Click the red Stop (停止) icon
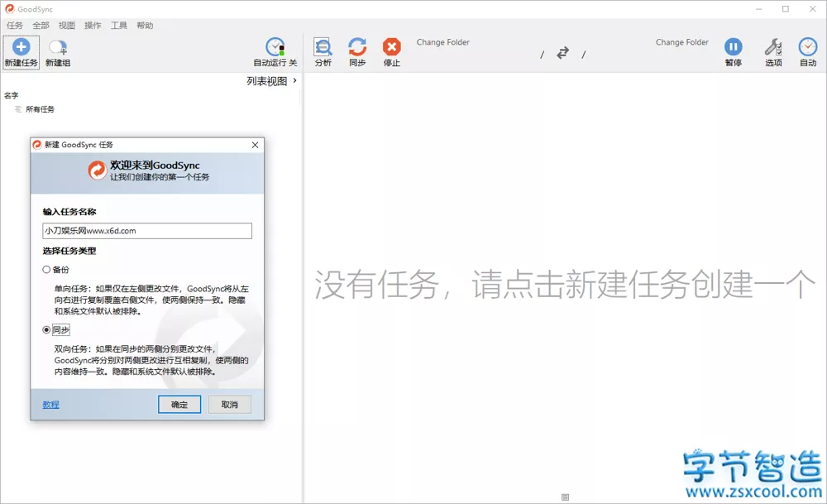 [391, 47]
